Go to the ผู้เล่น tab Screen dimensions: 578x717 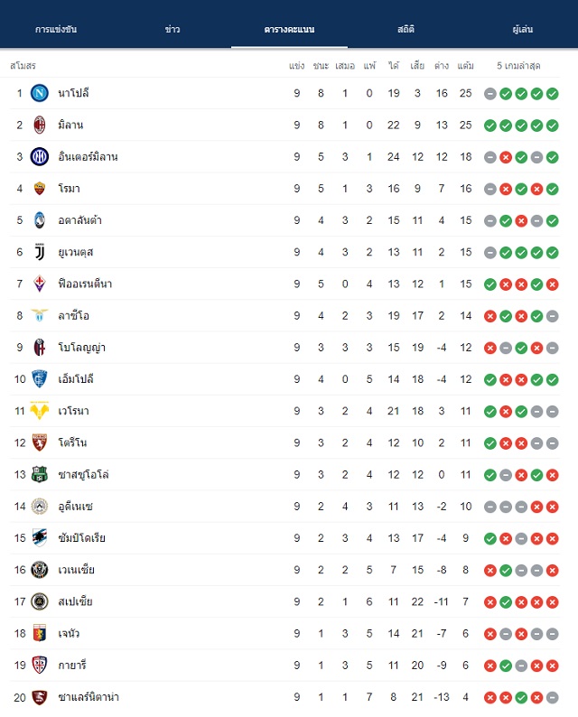(522, 29)
